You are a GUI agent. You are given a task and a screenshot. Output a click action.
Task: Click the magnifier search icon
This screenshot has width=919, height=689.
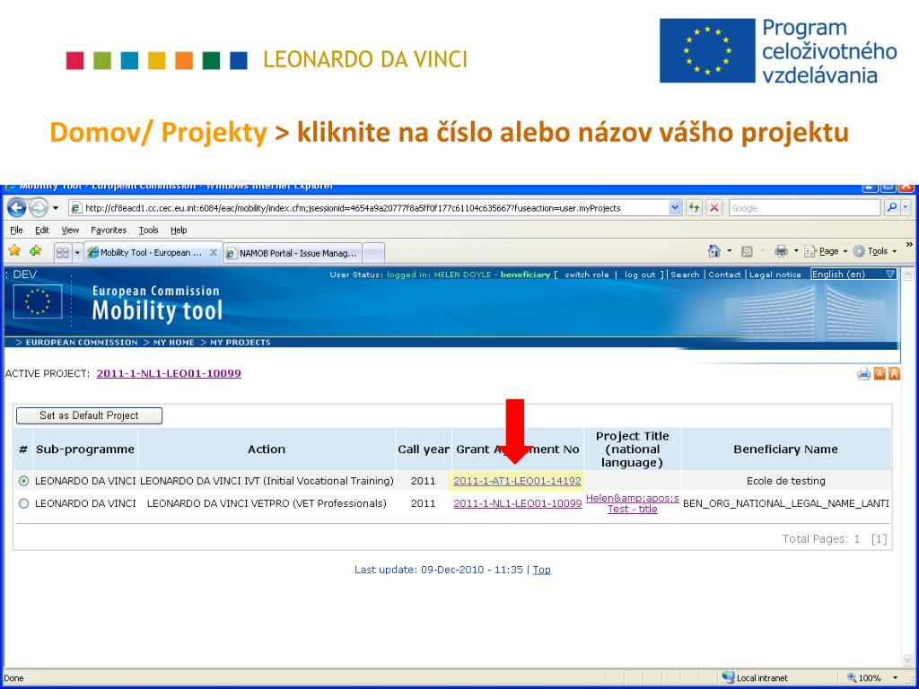891,207
